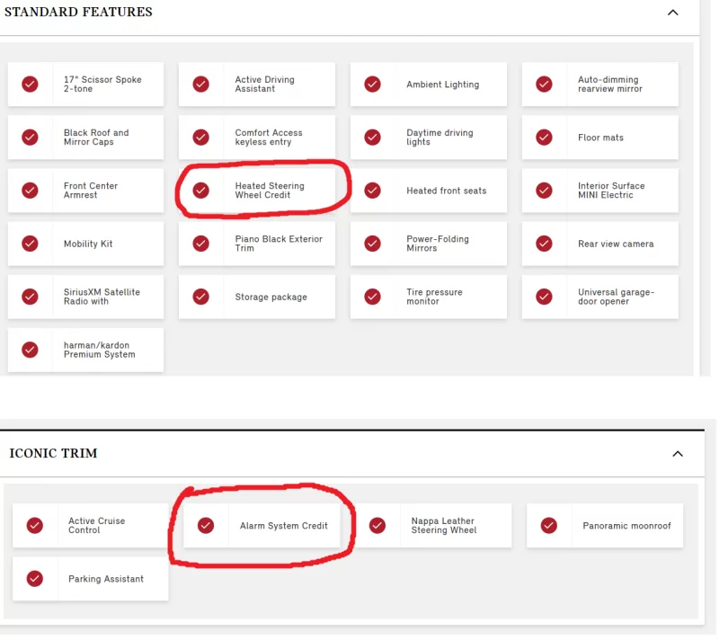The width and height of the screenshot is (719, 640).
Task: Click the check icon beside Heated front seats
Action: [372, 191]
